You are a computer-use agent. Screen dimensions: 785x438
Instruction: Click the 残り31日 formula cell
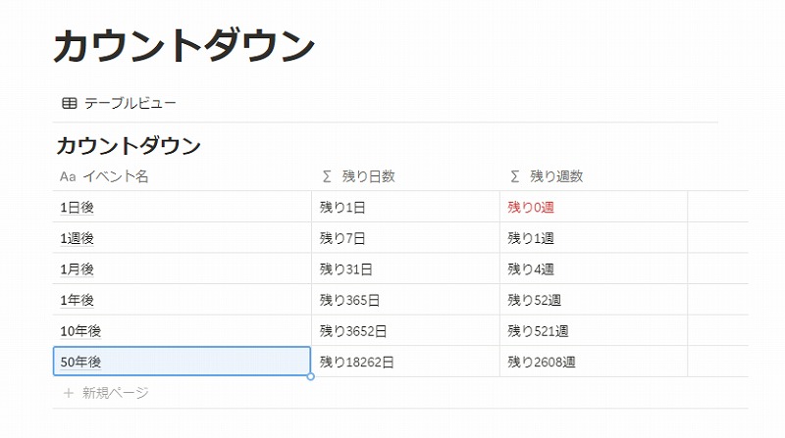[345, 268]
